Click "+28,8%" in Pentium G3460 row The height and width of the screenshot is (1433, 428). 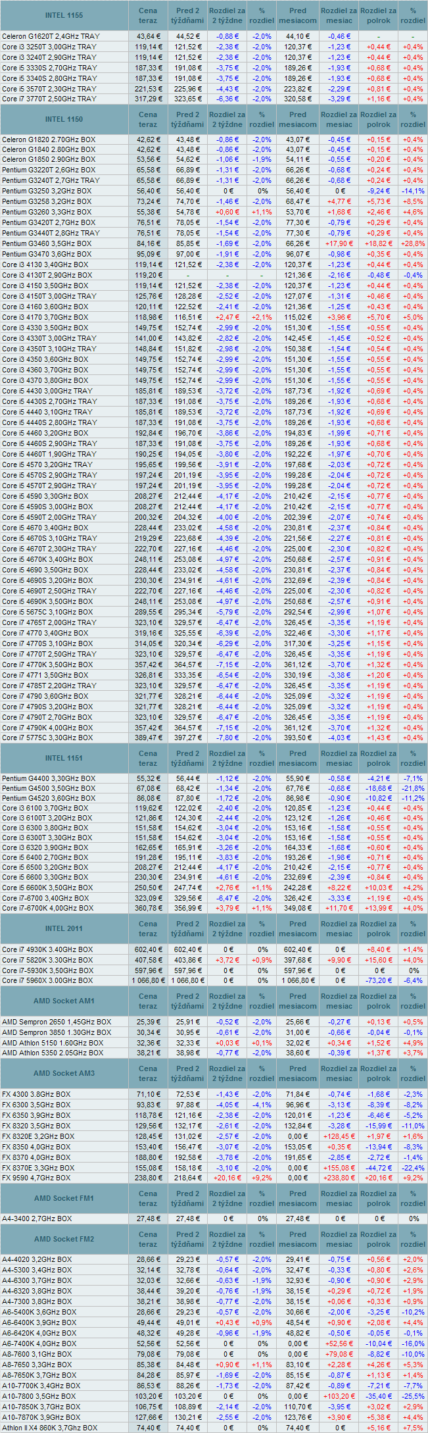coord(413,243)
